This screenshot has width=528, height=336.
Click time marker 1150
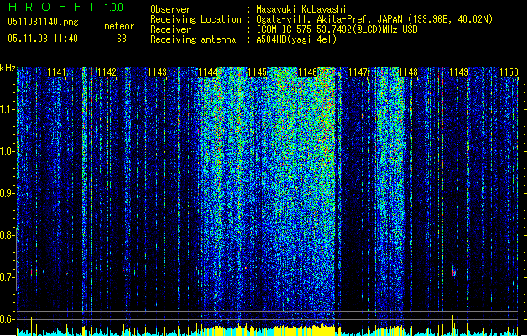click(509, 72)
